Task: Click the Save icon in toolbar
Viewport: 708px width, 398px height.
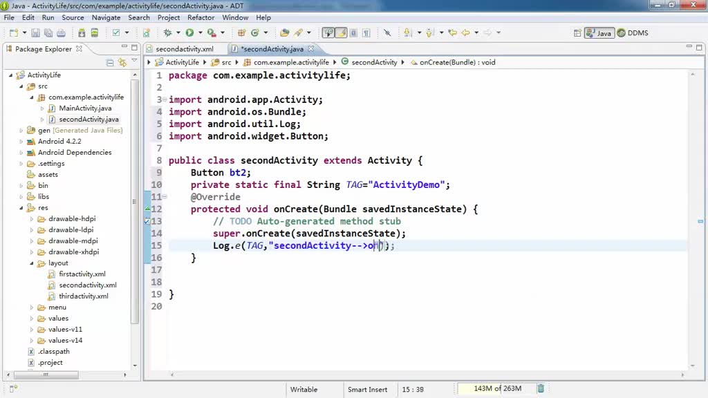Action: 35,33
